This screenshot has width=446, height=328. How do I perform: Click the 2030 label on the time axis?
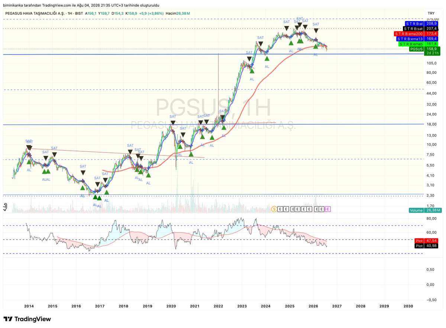pos(408,306)
